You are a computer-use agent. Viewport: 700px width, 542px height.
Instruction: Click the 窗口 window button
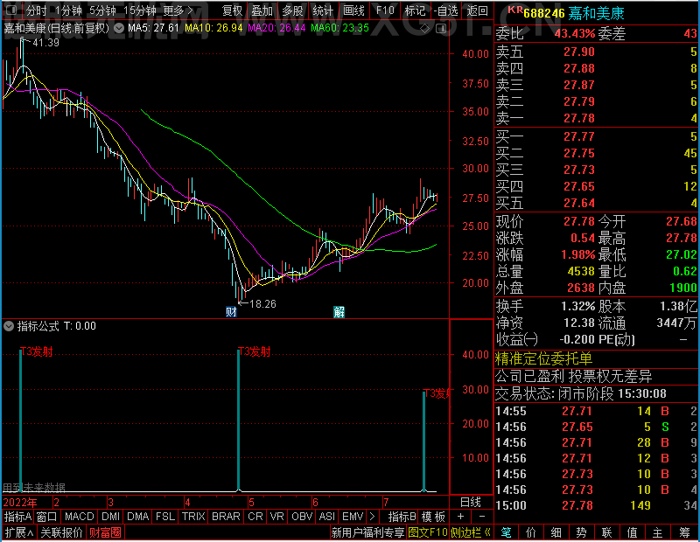[47, 517]
